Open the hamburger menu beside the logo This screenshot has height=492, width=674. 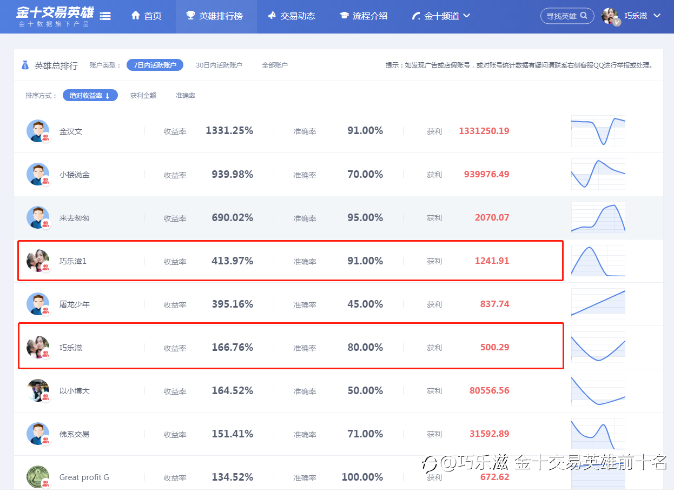(x=105, y=16)
